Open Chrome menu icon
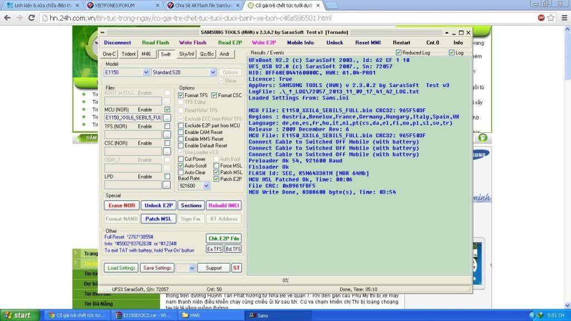 pos(564,18)
